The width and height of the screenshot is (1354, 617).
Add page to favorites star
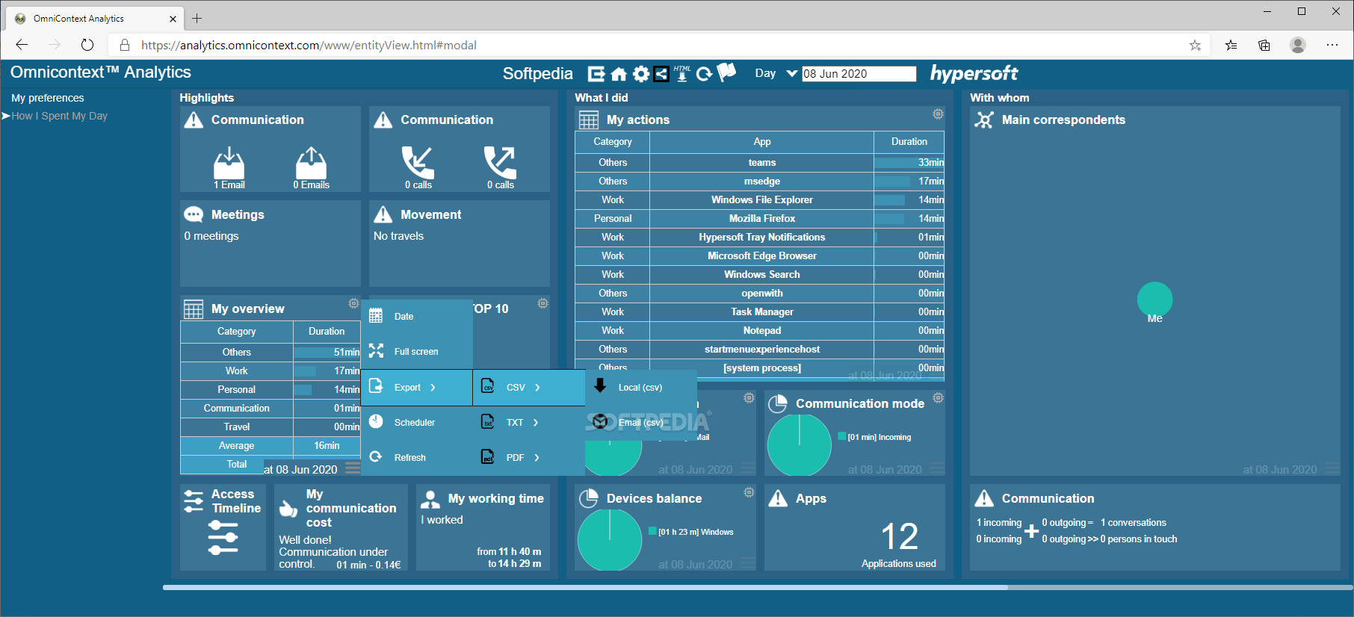[1195, 45]
